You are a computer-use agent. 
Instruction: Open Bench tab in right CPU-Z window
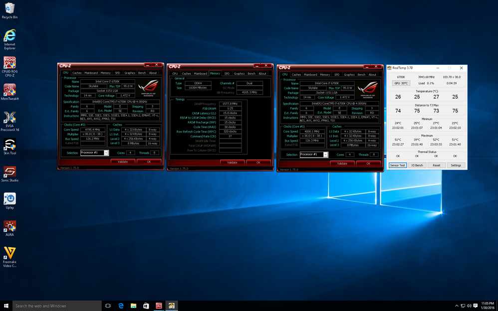pyautogui.click(x=361, y=75)
